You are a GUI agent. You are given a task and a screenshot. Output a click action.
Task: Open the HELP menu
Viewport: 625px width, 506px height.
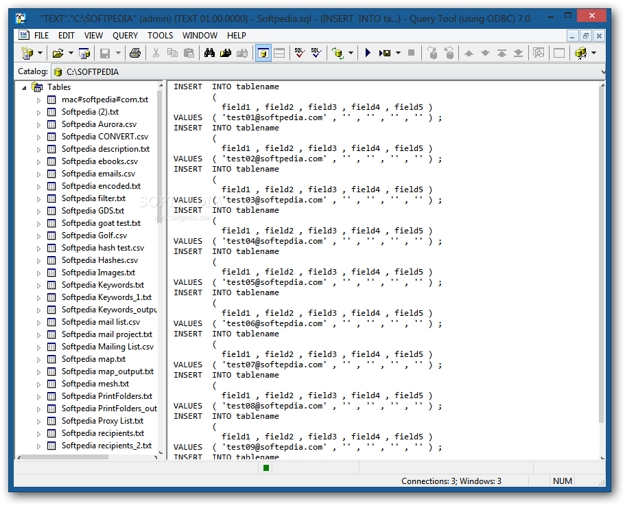pos(237,36)
